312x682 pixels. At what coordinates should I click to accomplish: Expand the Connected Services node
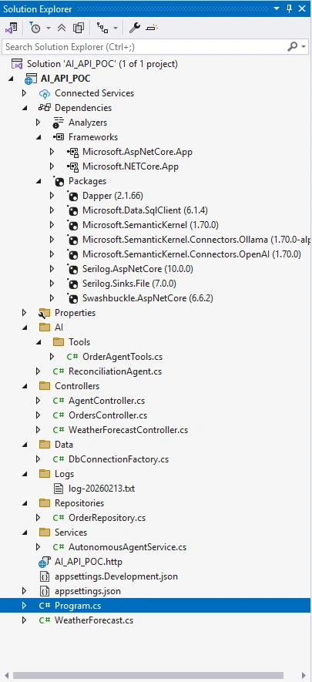[24, 93]
